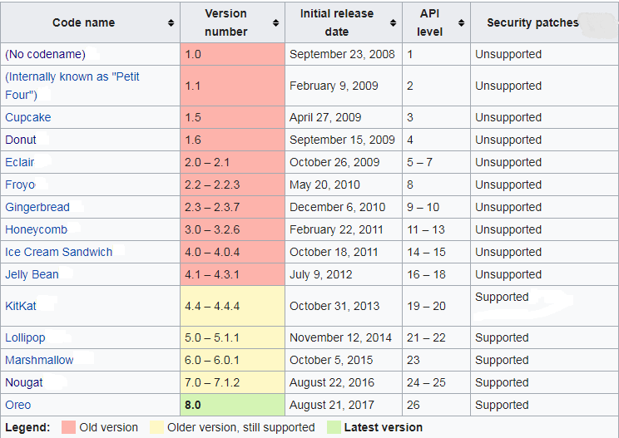Open the Froyo link
Image resolution: width=619 pixels, height=438 pixels.
pyautogui.click(x=20, y=185)
